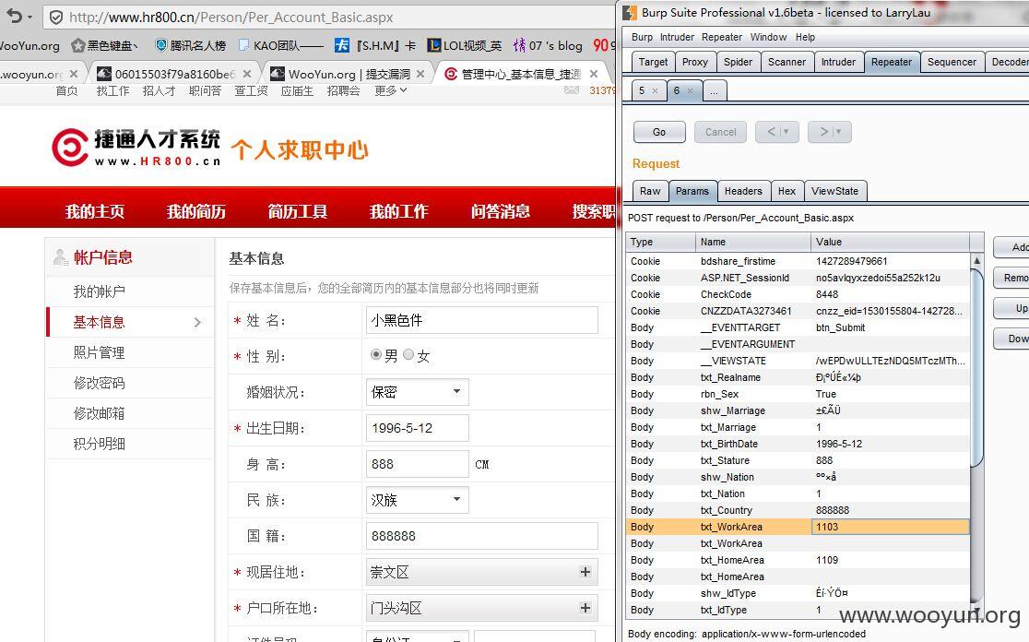
Task: Open the 腾讯名人榜 bookmark
Action: [x=190, y=45]
